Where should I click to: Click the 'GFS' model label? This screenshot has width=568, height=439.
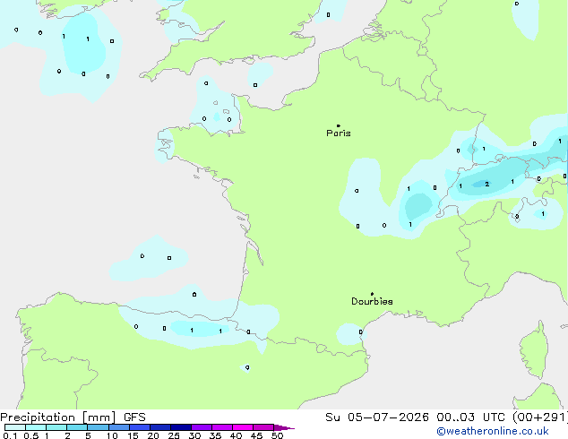click(134, 417)
